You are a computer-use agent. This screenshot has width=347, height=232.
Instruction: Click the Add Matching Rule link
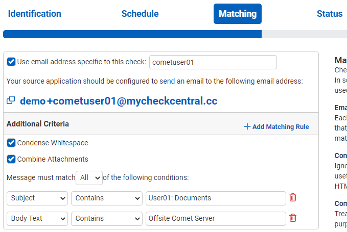point(280,126)
